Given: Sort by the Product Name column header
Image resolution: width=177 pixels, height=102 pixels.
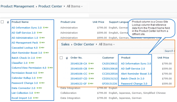Looking at the screenshot, I should 20,22.
